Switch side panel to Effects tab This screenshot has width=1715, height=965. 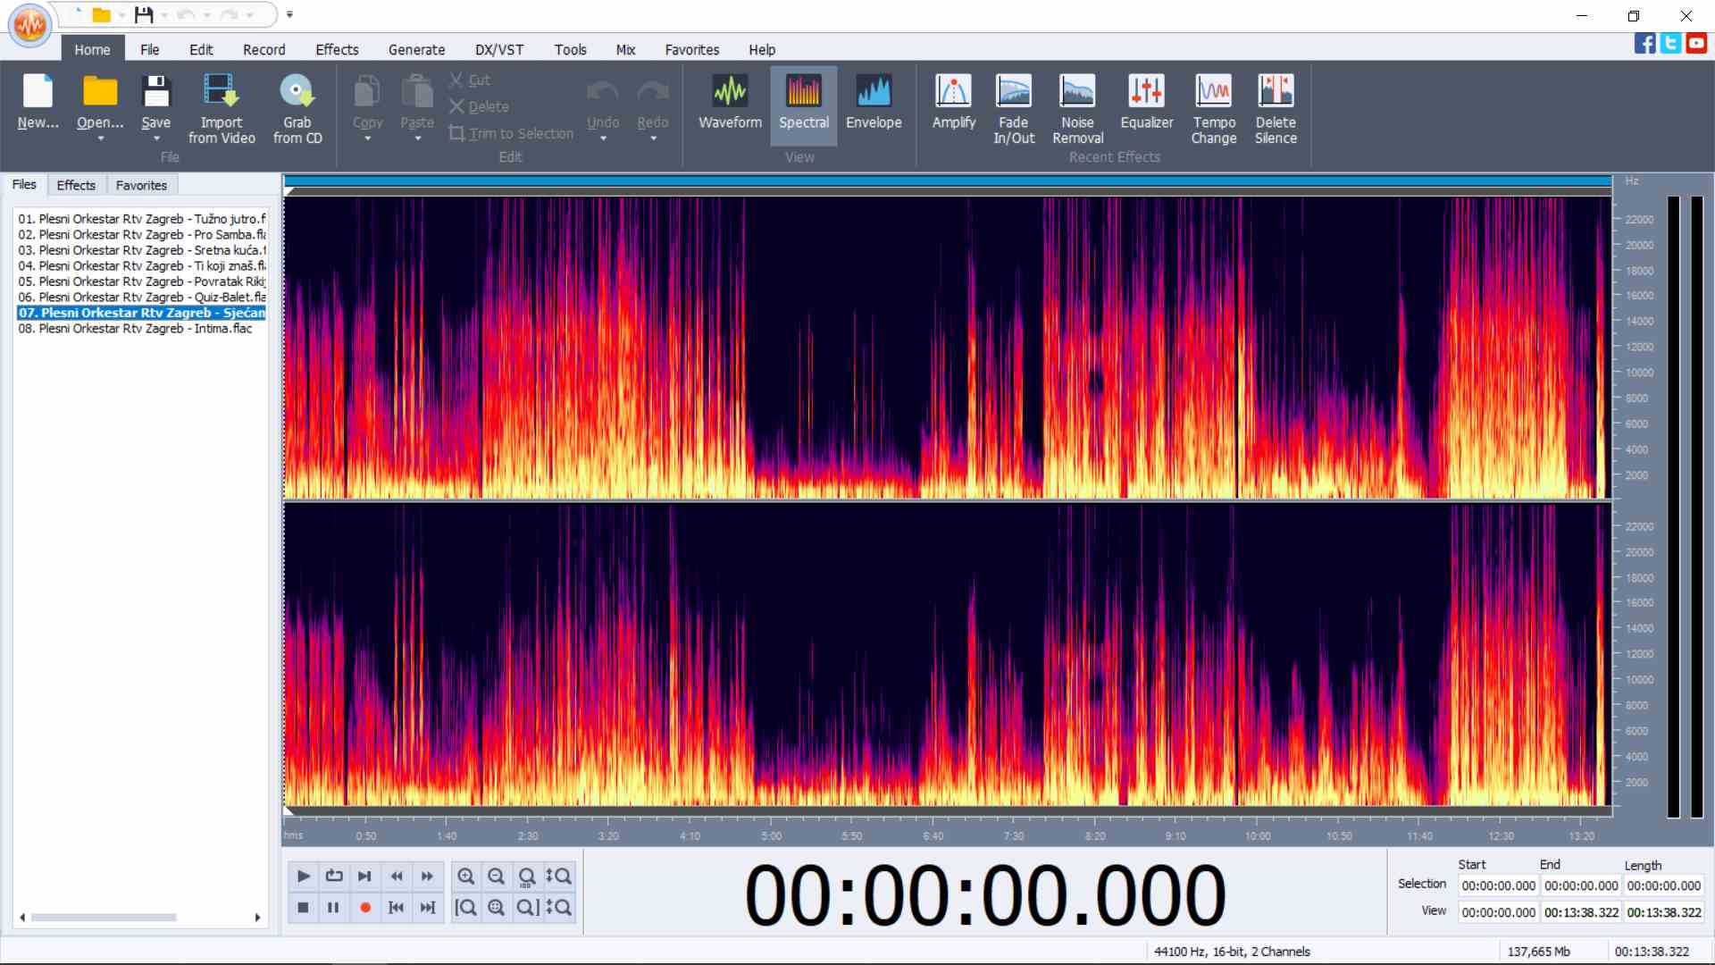click(x=76, y=185)
